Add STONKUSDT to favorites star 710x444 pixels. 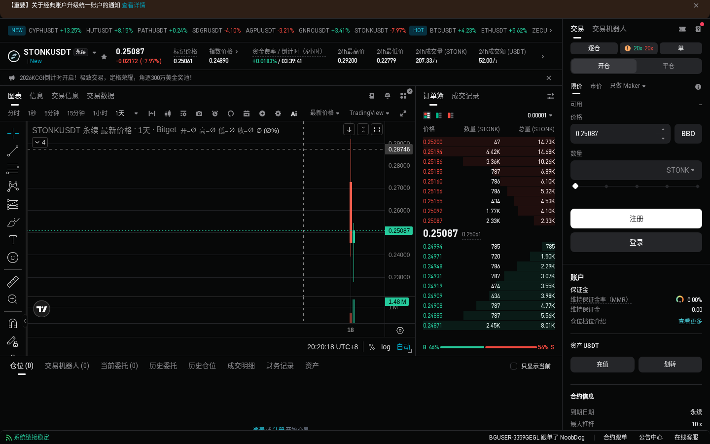coord(104,57)
